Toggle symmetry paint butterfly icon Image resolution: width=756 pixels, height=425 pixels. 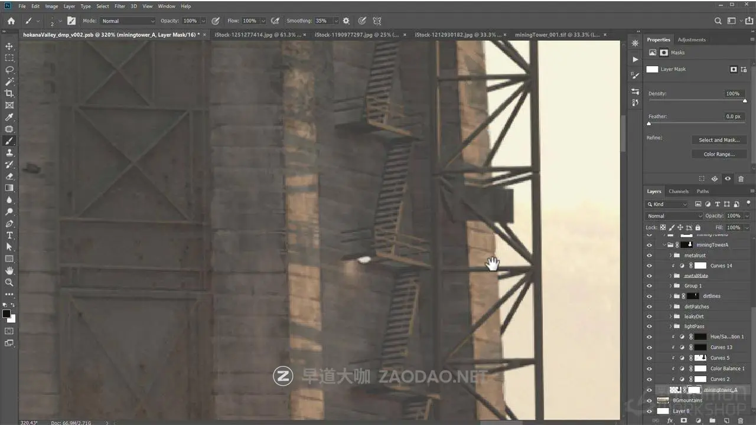(377, 21)
